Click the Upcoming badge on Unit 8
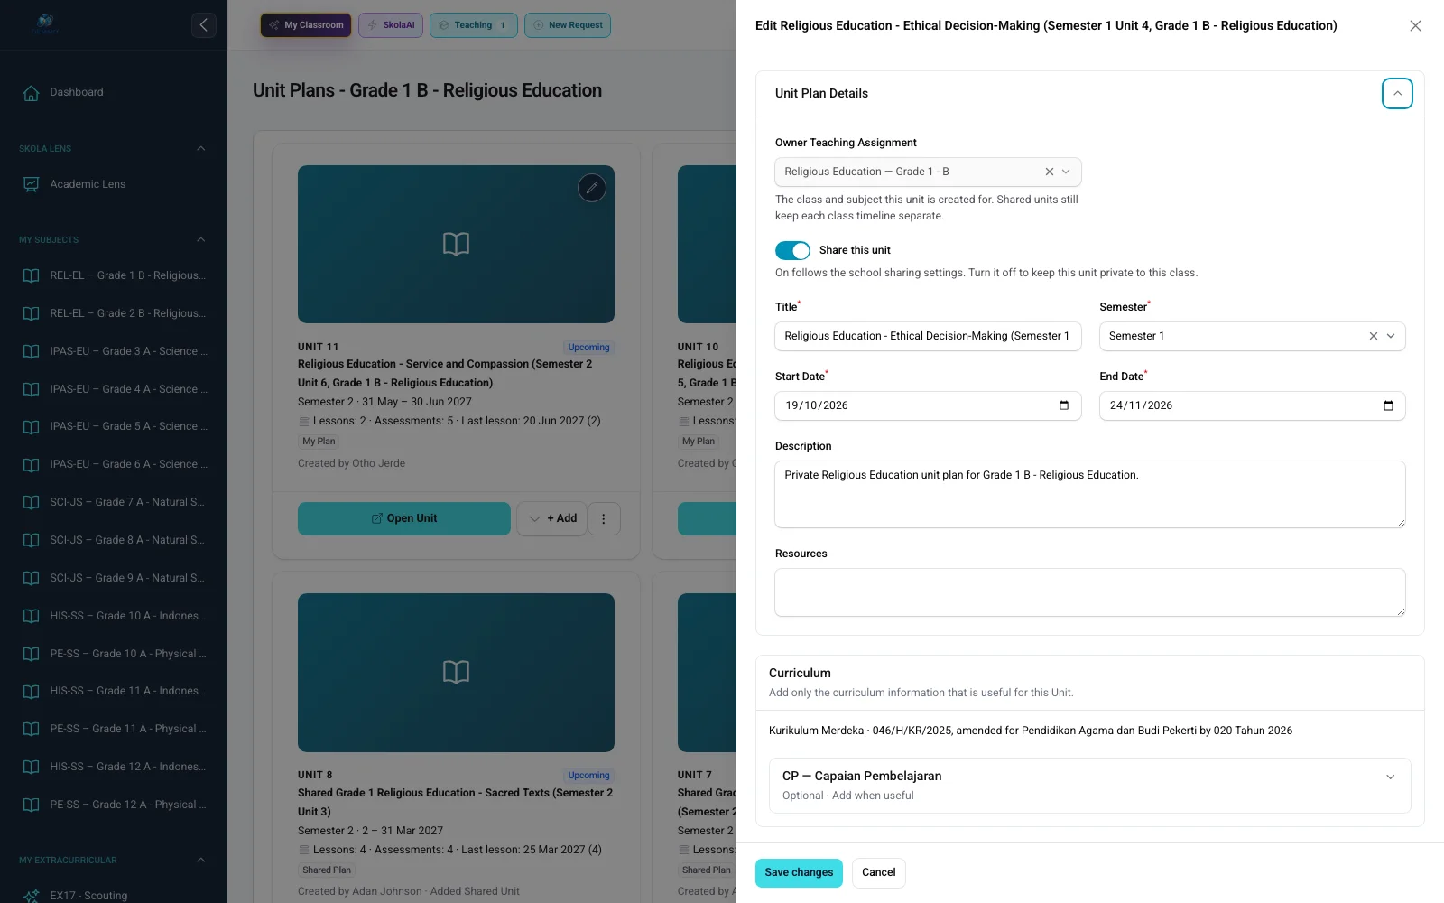Viewport: 1444px width, 903px height. click(588, 776)
